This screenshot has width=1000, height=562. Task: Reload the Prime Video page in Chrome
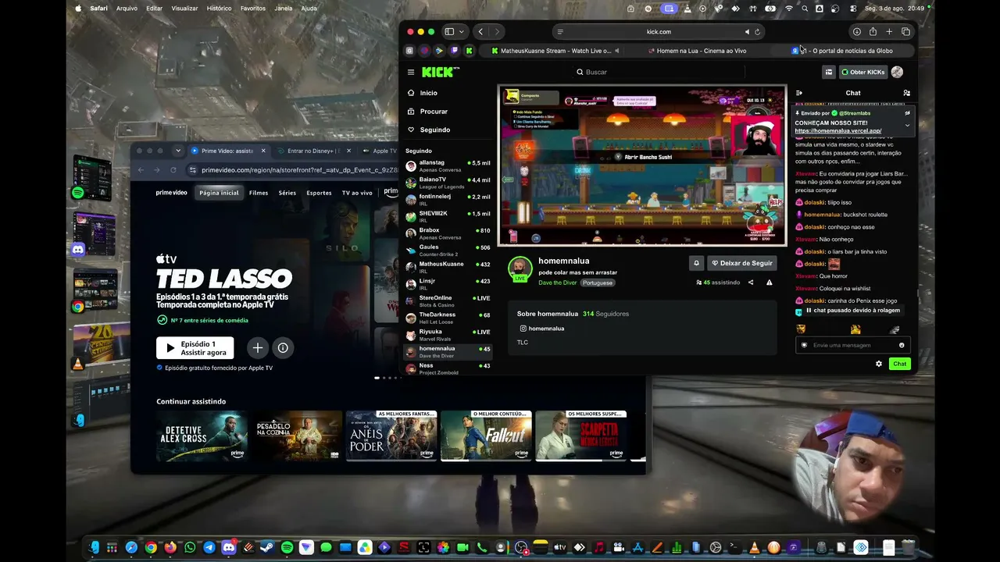point(173,170)
